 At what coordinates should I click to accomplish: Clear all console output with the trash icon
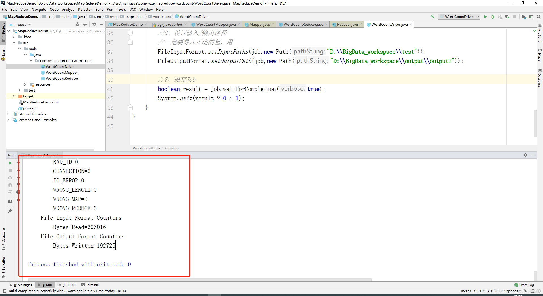[18, 199]
